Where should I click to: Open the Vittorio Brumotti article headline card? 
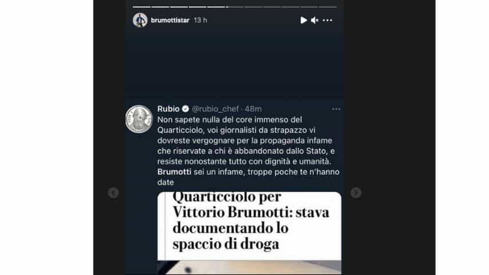[x=249, y=226]
